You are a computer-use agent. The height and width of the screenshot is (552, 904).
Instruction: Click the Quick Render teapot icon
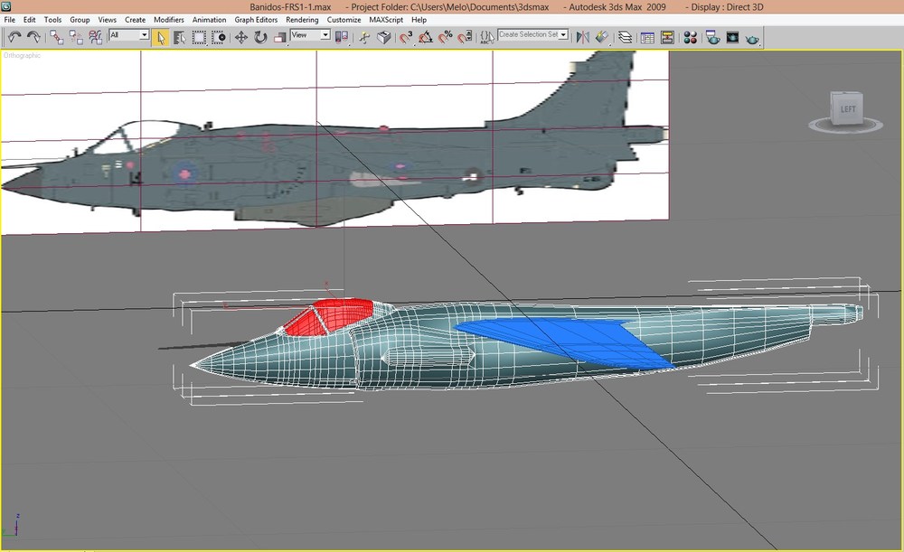click(752, 39)
